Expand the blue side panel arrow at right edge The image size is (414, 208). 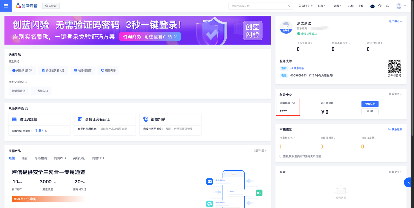(409, 183)
